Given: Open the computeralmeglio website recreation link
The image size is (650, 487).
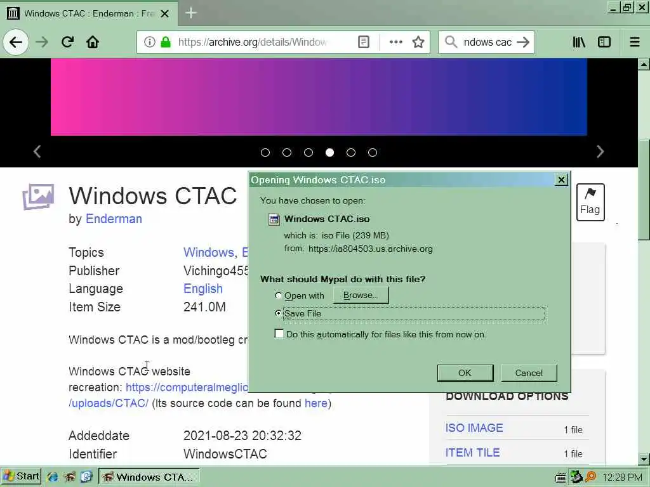Looking at the screenshot, I should coord(187,387).
